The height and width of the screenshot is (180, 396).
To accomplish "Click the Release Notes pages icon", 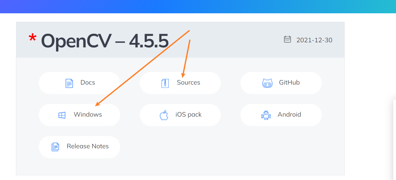I will pos(55,147).
